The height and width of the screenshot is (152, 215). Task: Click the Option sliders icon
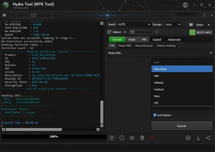(x=191, y=24)
